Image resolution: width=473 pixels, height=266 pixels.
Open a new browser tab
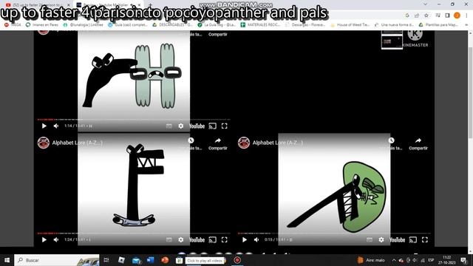(x=150, y=4)
